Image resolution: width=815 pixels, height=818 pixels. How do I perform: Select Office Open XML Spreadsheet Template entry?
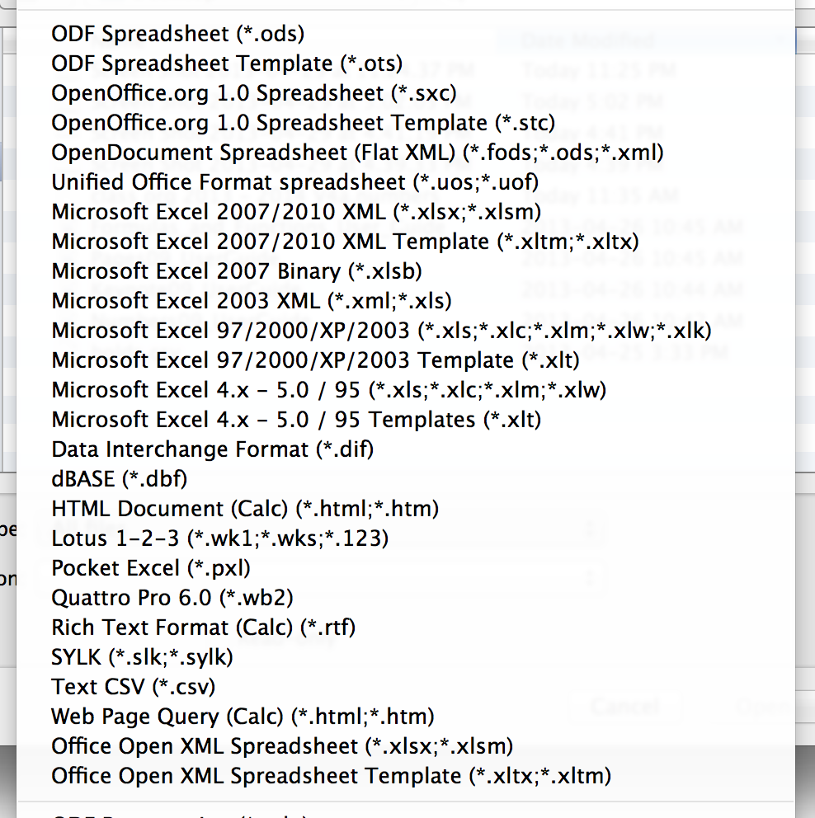(331, 776)
